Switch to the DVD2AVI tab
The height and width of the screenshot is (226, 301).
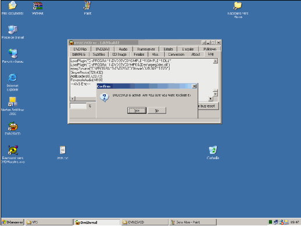tap(103, 49)
